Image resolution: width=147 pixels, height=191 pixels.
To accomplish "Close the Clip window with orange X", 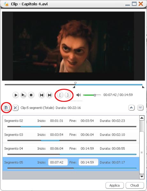I will pos(141,4).
